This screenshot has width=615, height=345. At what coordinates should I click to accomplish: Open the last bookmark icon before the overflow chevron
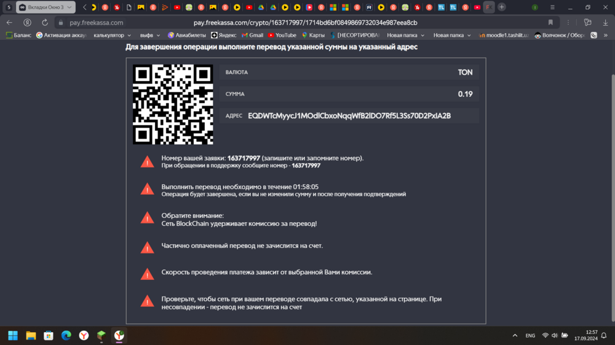pos(594,35)
